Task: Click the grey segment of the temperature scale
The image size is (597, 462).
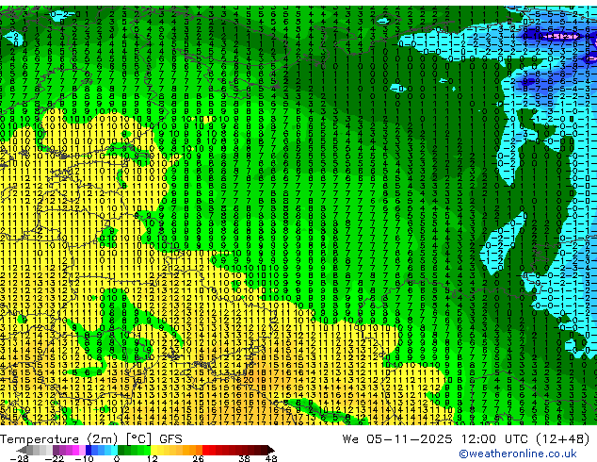Action: pos(40,450)
